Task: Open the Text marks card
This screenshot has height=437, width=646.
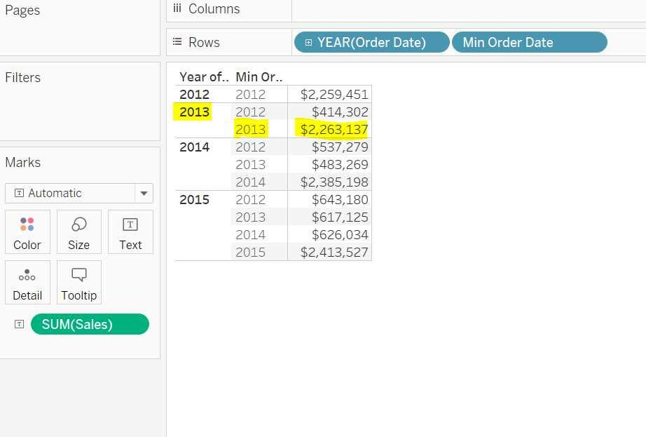Action: click(x=130, y=231)
